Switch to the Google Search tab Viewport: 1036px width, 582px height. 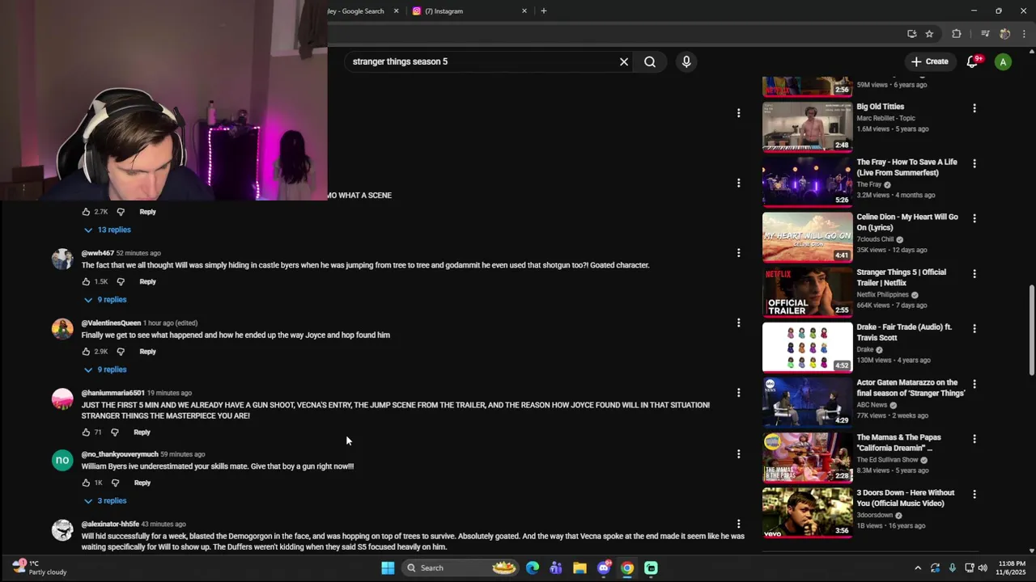[356, 11]
